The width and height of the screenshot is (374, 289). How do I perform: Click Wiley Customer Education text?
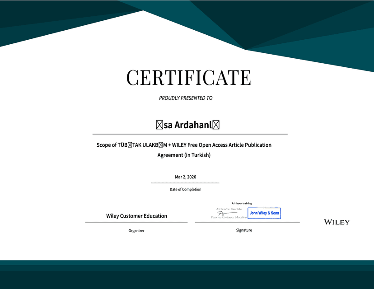point(137,216)
